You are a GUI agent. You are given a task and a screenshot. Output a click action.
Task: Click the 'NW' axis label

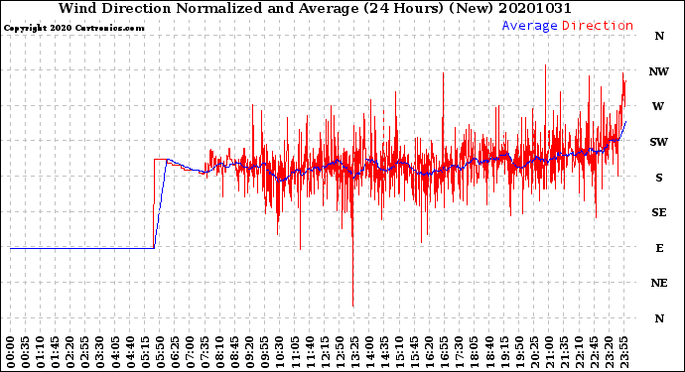pyautogui.click(x=659, y=71)
